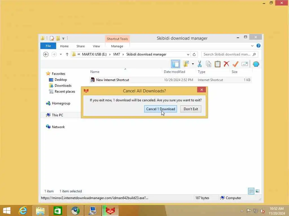The image size is (289, 216).
Task: Open the Share ribbon tab
Action: 80,46
